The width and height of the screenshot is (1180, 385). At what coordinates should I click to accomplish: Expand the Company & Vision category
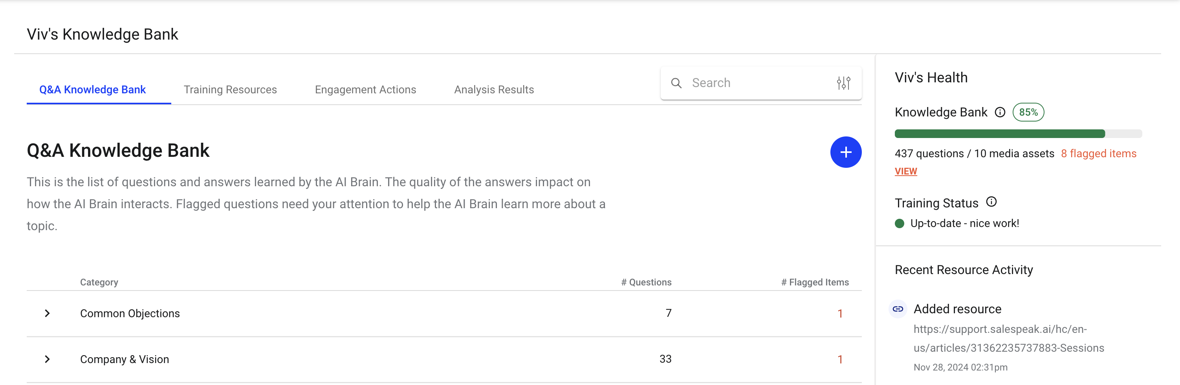47,359
